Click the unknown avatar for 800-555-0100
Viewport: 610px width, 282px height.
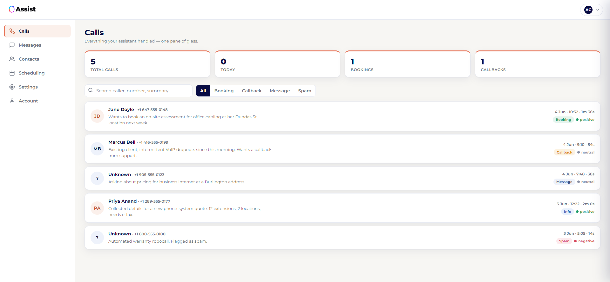coord(97,238)
